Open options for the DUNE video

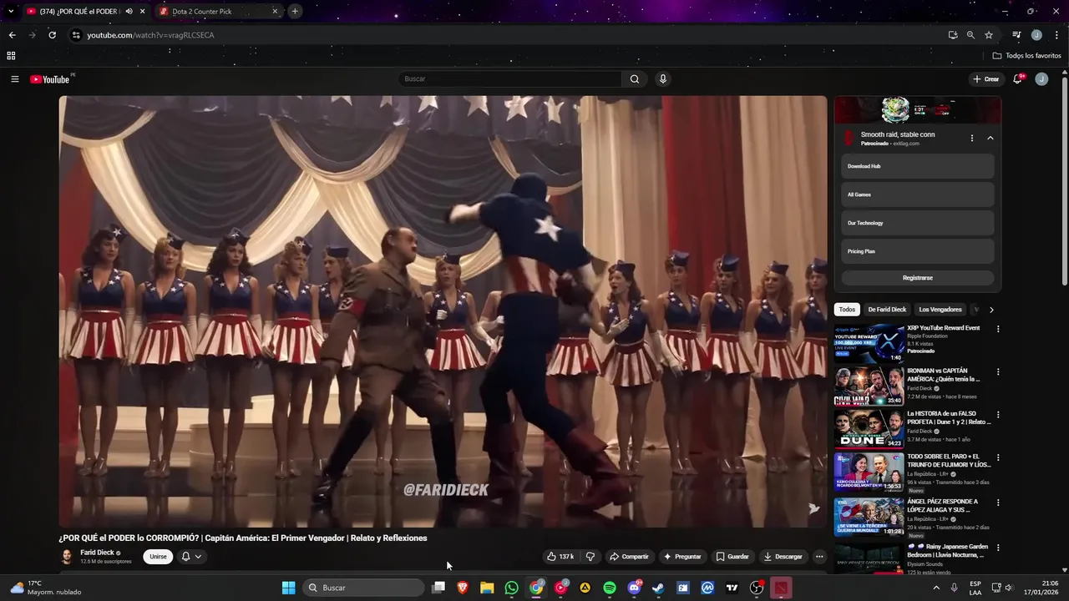(997, 415)
